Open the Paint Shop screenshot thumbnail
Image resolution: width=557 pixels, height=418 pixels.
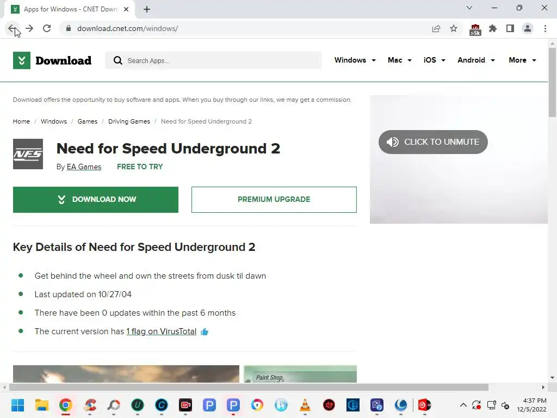click(300, 374)
